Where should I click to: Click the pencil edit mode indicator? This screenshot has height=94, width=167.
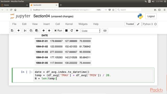(x=138, y=24)
